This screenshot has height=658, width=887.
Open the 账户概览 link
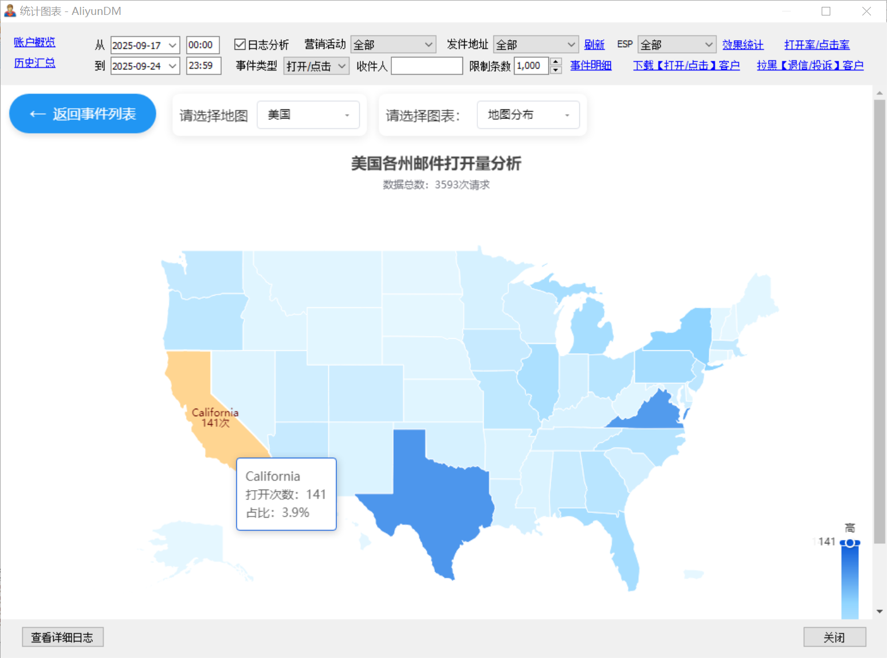tap(35, 42)
